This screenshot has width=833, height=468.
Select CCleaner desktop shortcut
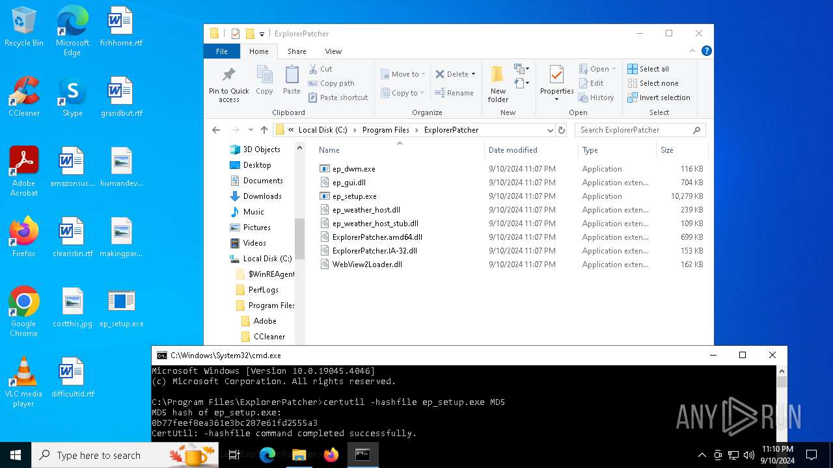(24, 97)
